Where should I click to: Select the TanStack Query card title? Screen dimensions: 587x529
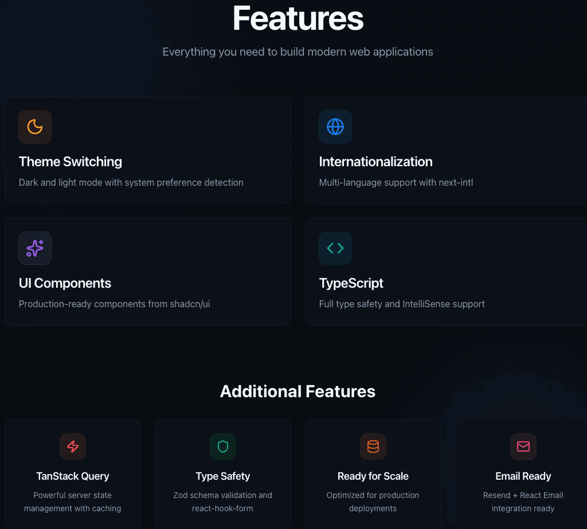73,476
